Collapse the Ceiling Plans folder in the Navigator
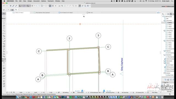Viewport: 176px width, 99px height. tap(164, 31)
